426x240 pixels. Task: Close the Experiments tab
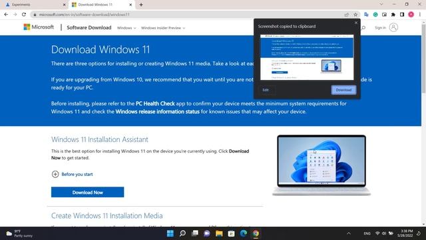65,5
